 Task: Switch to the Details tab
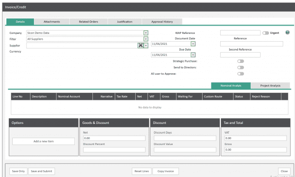[x=20, y=22]
